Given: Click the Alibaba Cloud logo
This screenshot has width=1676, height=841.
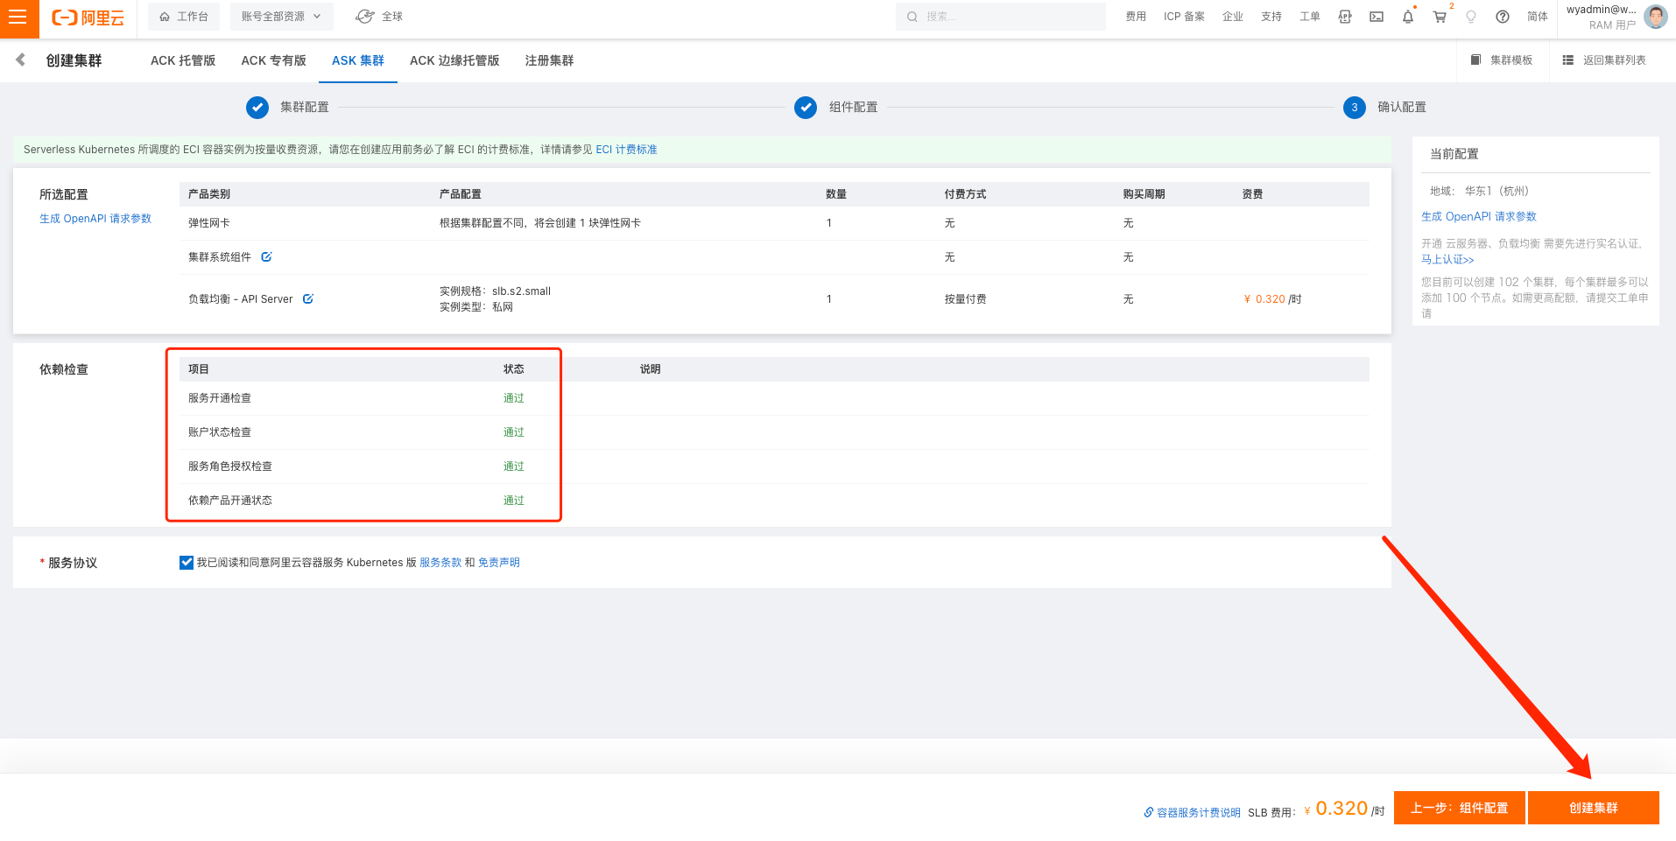Looking at the screenshot, I should tap(88, 18).
